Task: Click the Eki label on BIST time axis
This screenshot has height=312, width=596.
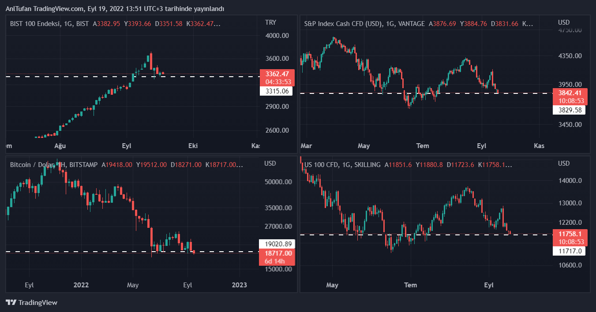Action: tap(193, 145)
